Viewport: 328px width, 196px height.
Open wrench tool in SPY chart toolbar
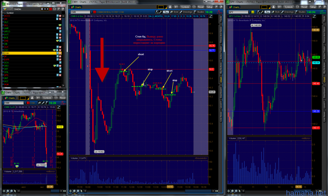tap(279, 7)
